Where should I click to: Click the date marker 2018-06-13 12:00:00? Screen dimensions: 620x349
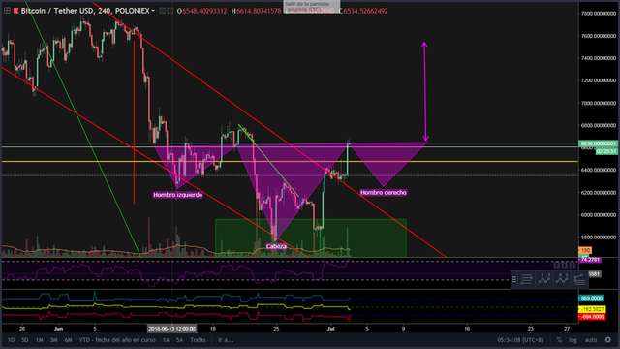pos(171,329)
